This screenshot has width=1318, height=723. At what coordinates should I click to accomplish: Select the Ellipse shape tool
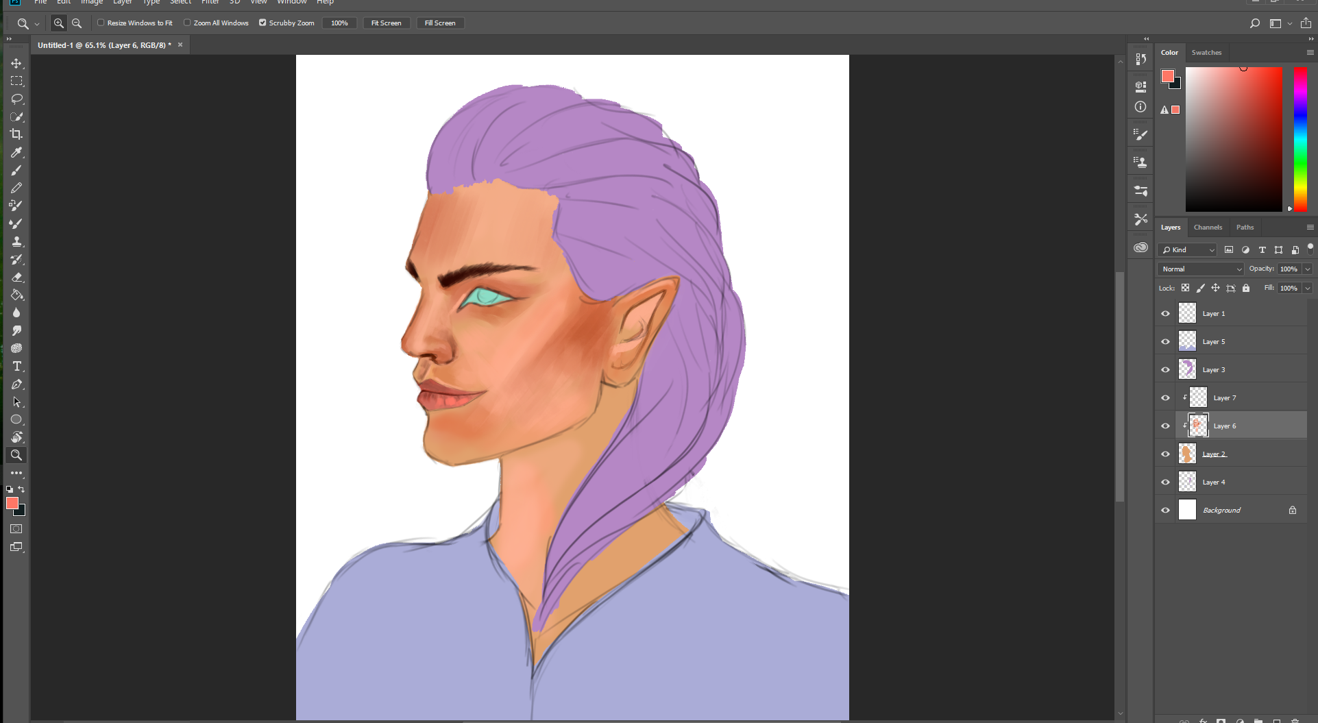pos(16,419)
